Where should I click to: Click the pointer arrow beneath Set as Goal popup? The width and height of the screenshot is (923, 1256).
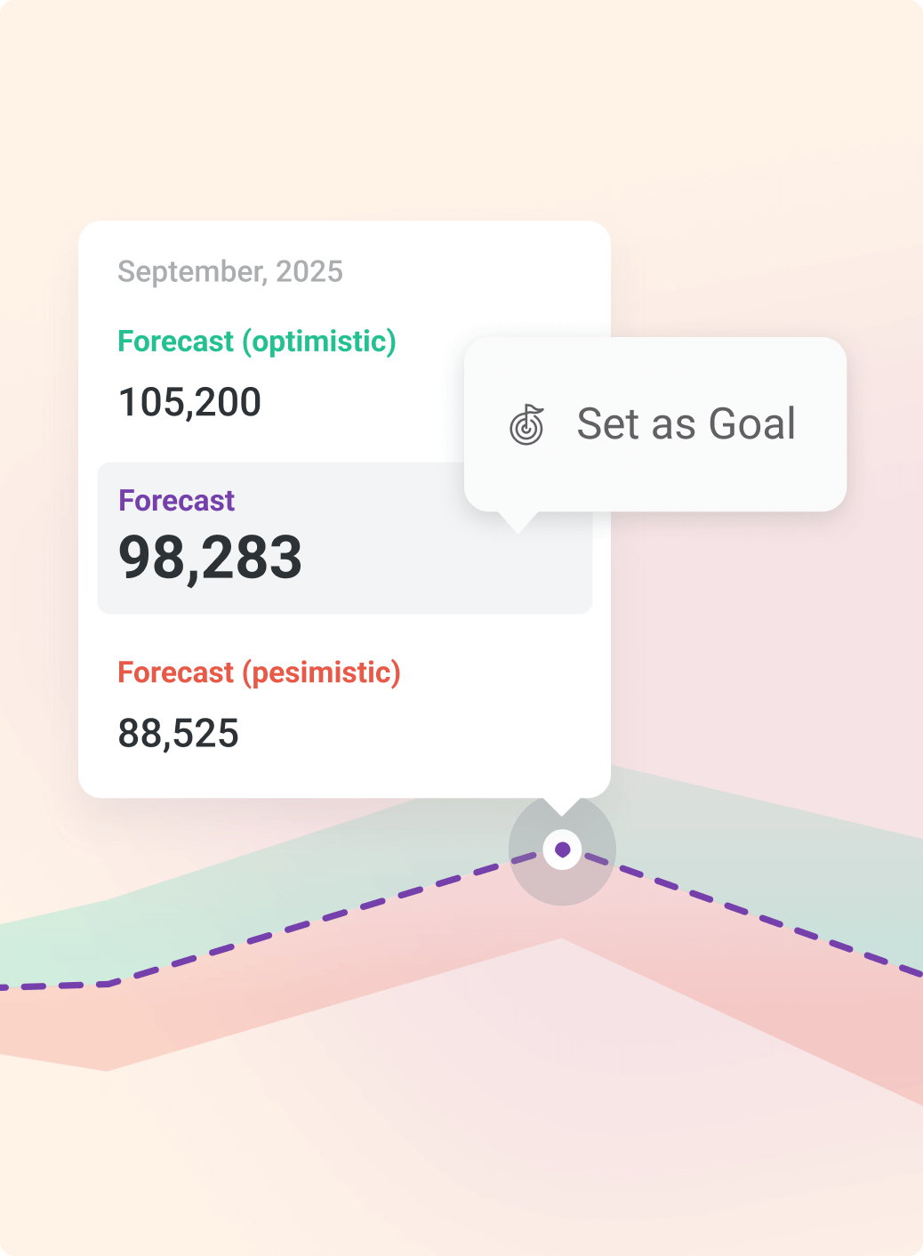coord(518,522)
